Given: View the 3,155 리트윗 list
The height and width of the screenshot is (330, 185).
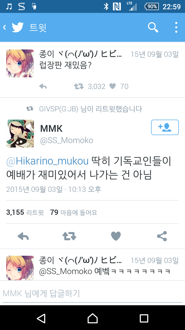Looking at the screenshot, I should pyautogui.click(x=25, y=212).
